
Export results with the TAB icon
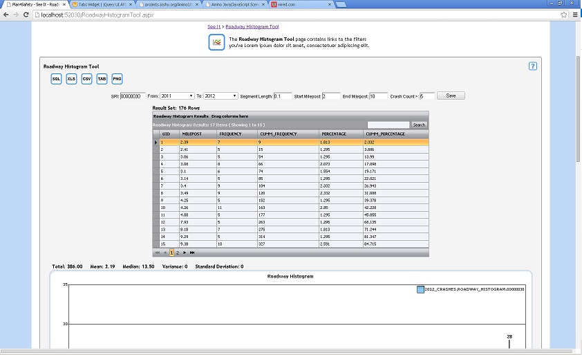(x=102, y=79)
